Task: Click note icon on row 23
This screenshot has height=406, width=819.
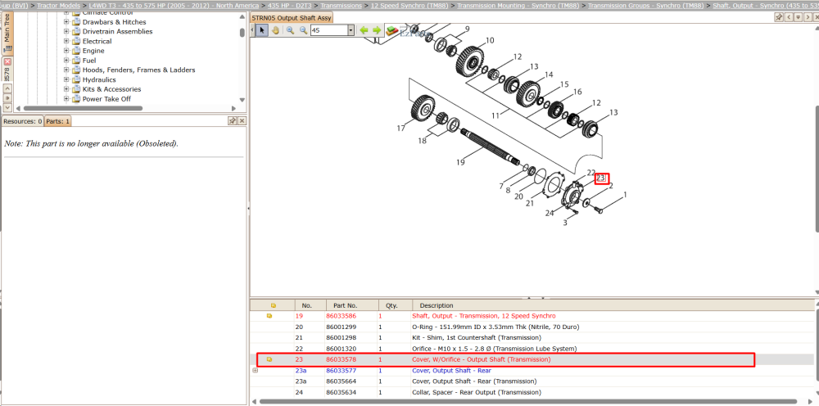Action: coord(269,359)
